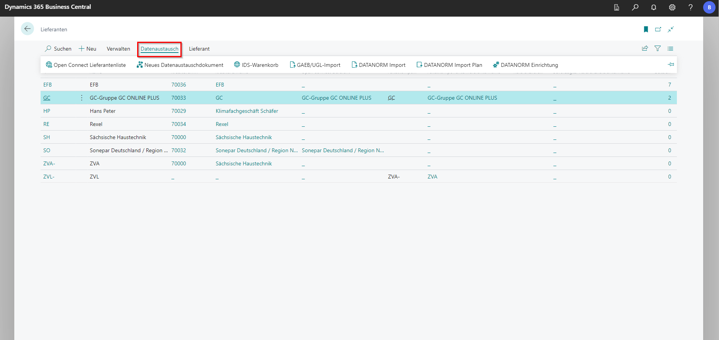Image resolution: width=719 pixels, height=340 pixels.
Task: Click the user account avatar B
Action: point(709,7)
